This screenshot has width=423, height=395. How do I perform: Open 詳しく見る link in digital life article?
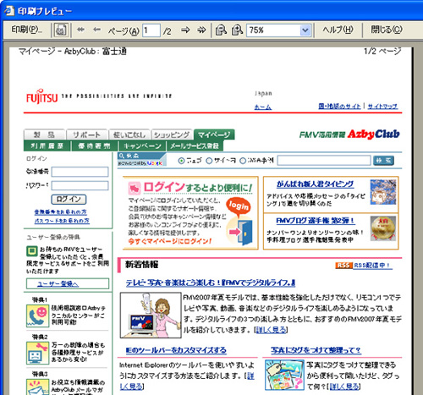[x=272, y=330]
